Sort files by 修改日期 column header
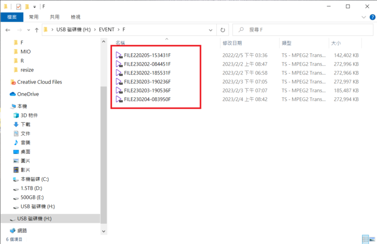Screen dimensions: 377x244 click(x=232, y=43)
